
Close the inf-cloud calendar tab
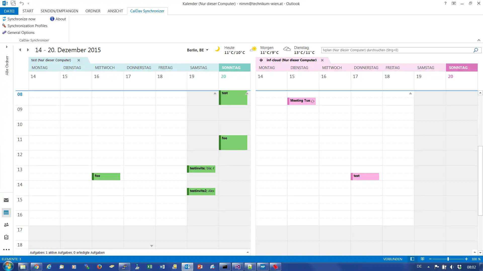(x=322, y=60)
